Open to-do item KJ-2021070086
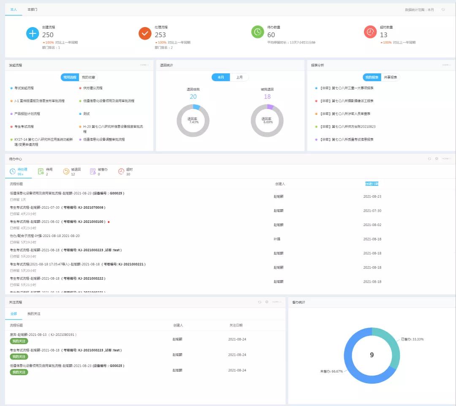The image size is (456, 406). coord(57,207)
